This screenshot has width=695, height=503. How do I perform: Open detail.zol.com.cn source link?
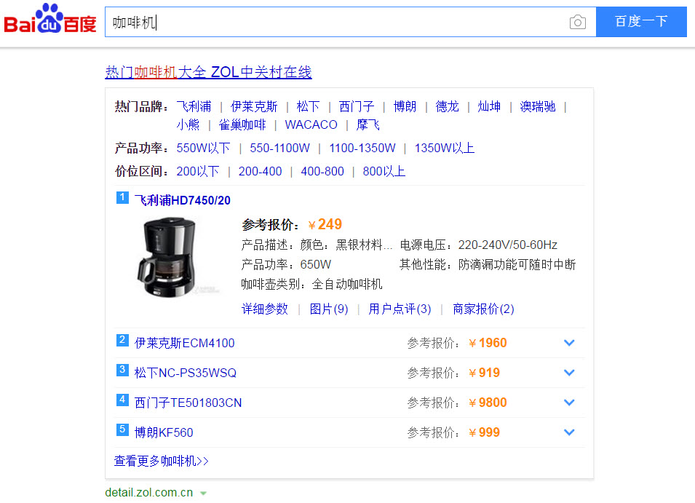click(x=149, y=492)
